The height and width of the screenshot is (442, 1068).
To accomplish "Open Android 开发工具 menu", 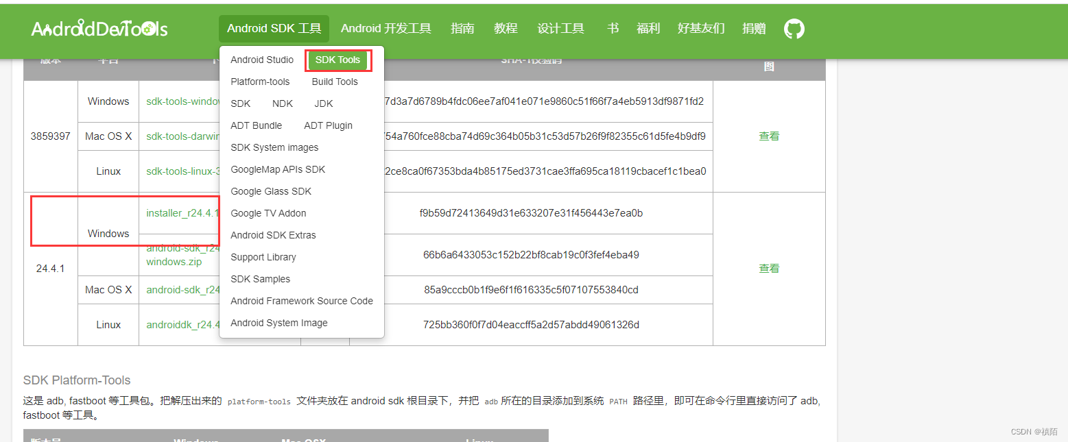I will (386, 29).
